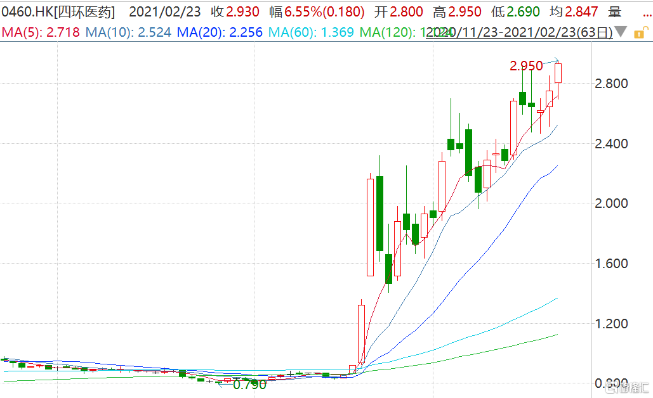The width and height of the screenshot is (653, 398).
Task: Click the 2020/11/23-2021/02/23(63日) date range link
Action: tap(519, 32)
